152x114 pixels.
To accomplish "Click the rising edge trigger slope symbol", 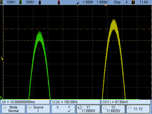I will coord(126,2).
